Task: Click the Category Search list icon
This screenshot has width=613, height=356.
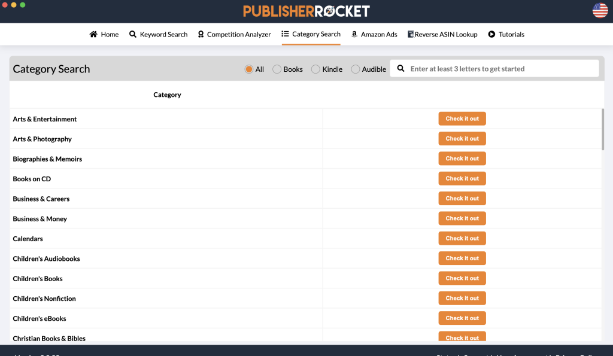Action: 286,34
